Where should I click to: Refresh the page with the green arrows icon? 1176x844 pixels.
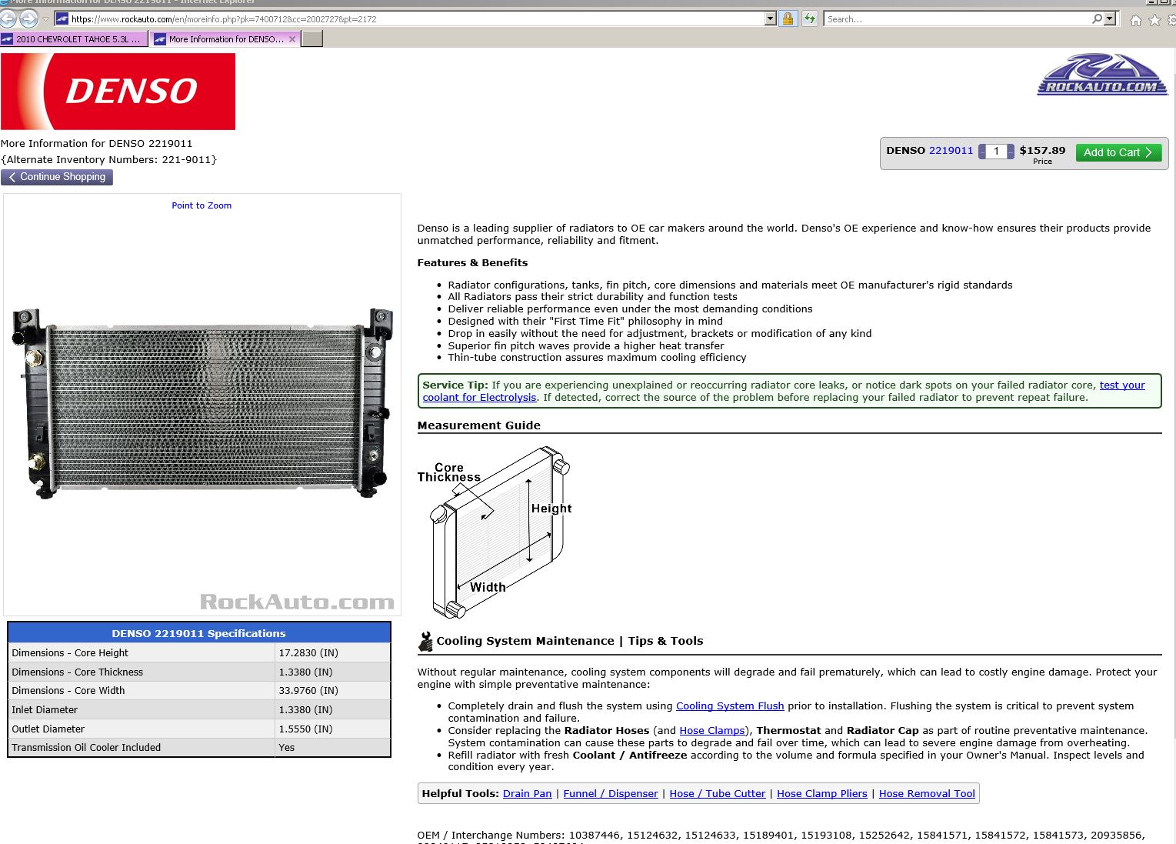[x=809, y=18]
